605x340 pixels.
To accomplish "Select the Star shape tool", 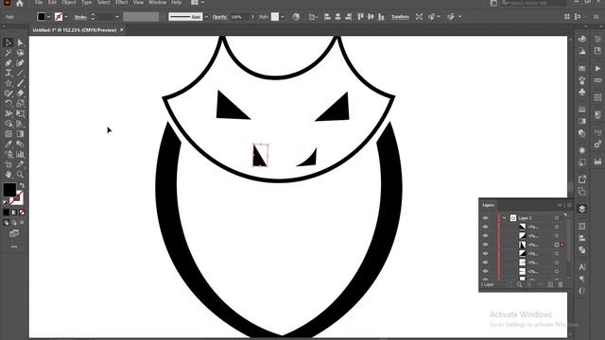I will coord(9,83).
